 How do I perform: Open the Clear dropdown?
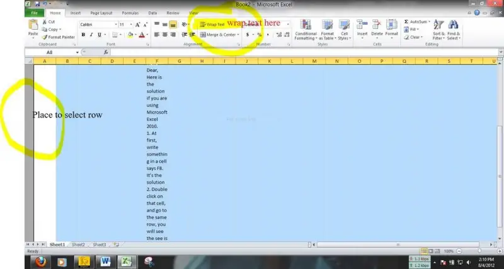[x=413, y=37]
